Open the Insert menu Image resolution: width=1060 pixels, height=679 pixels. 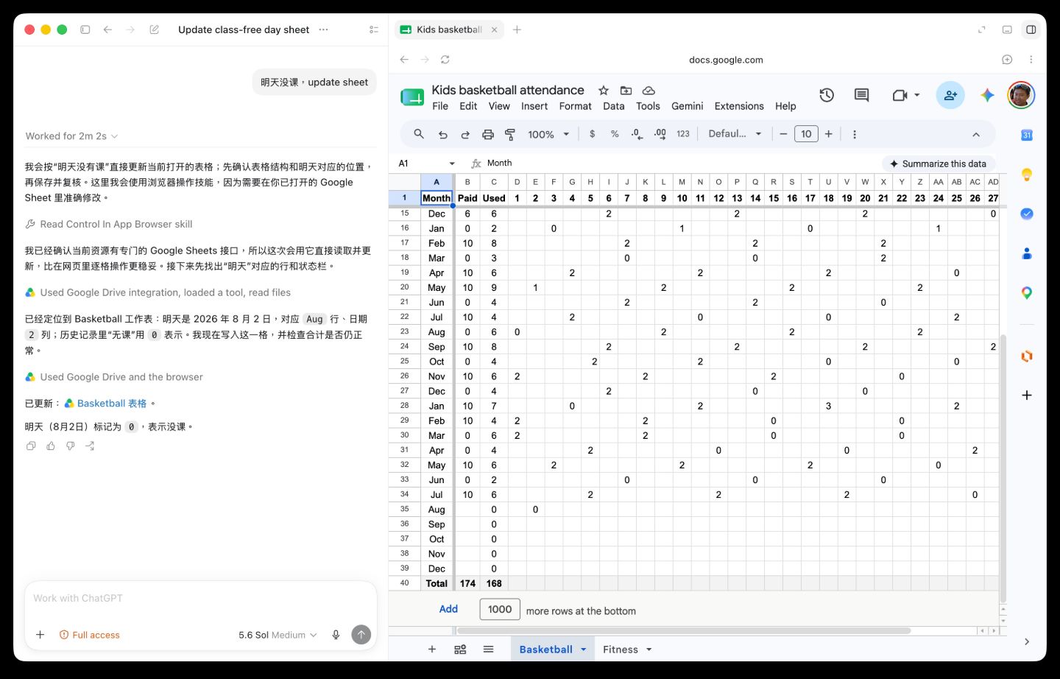[534, 106]
